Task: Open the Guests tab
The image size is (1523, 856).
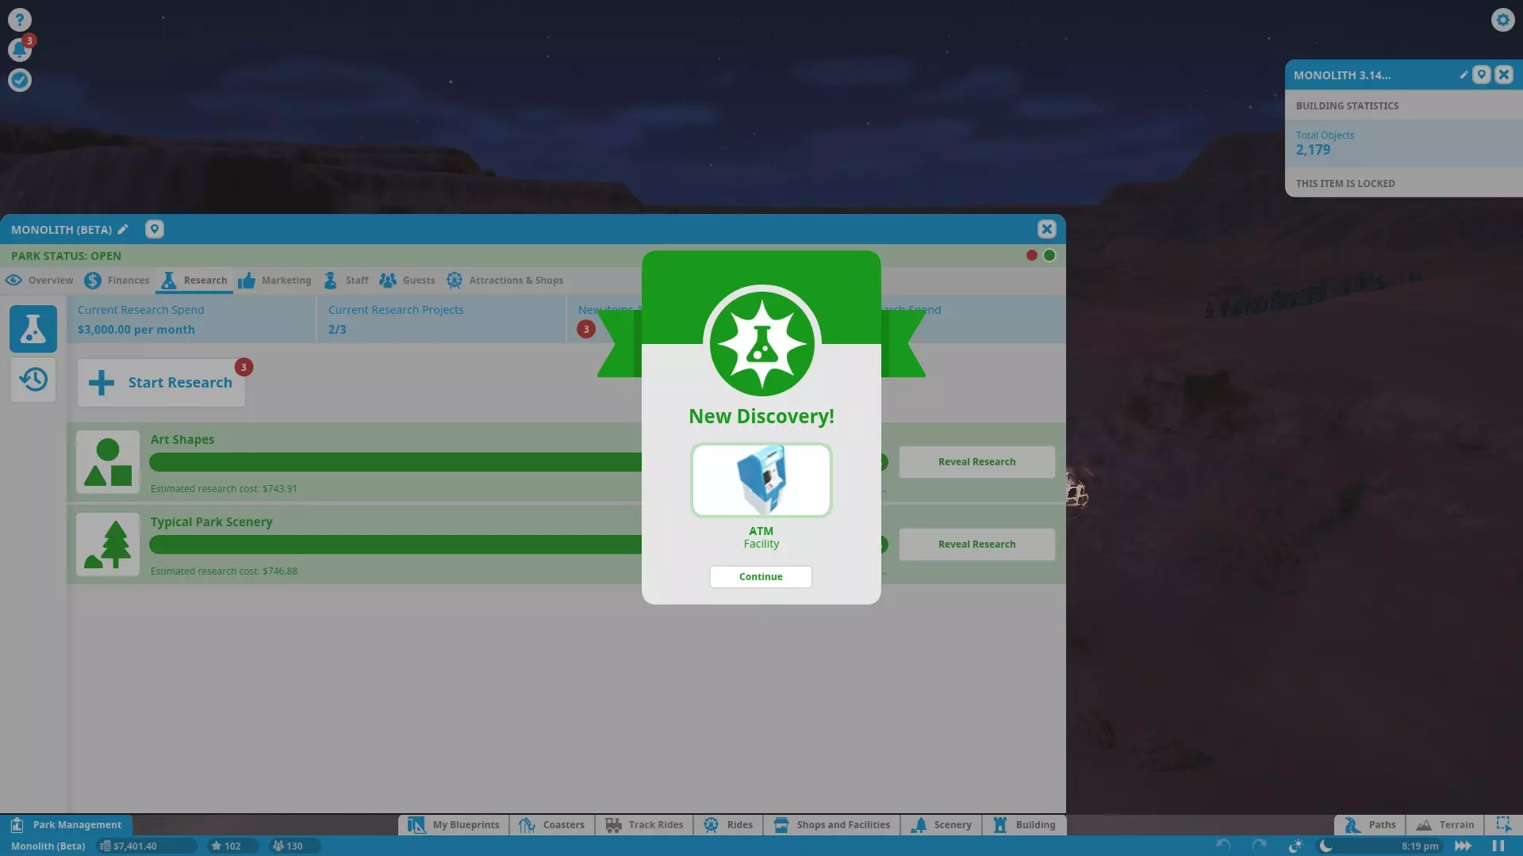Action: (x=407, y=280)
